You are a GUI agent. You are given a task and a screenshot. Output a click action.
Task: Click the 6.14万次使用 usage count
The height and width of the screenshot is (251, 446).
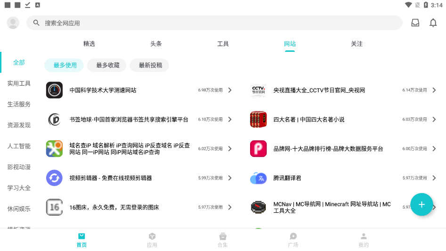tap(414, 90)
